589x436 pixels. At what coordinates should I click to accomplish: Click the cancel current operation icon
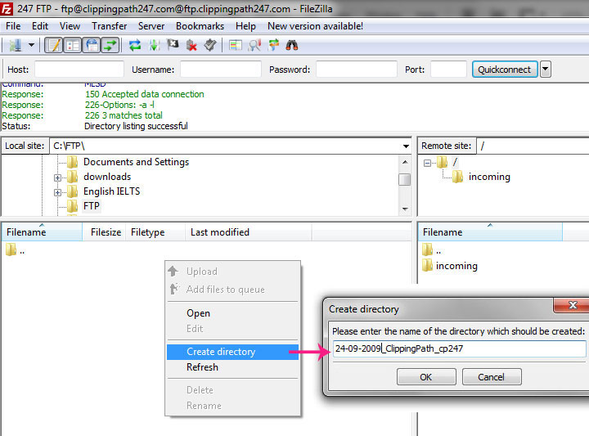(173, 46)
